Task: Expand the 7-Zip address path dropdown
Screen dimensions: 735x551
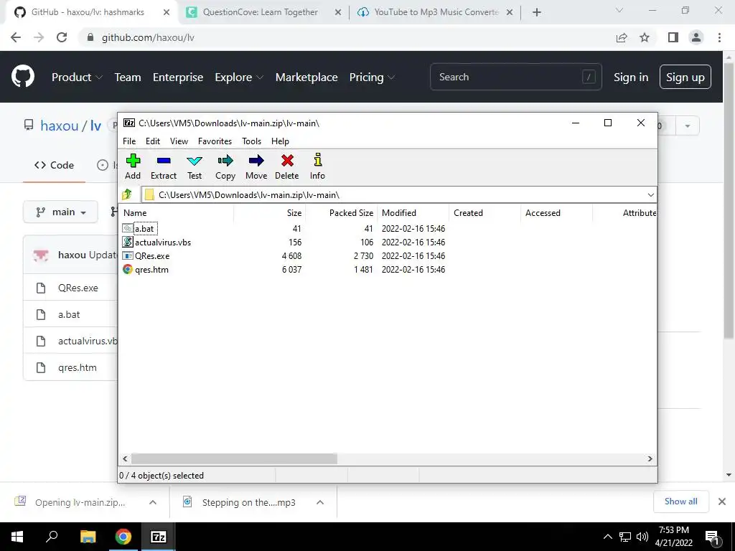Action: (650, 195)
